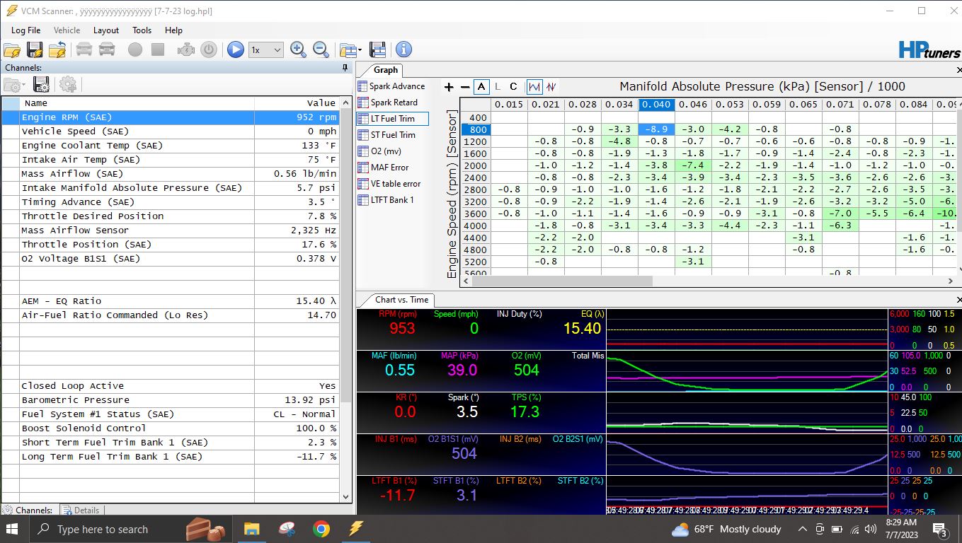Select the 0.040 column header in graph table

[x=657, y=105]
